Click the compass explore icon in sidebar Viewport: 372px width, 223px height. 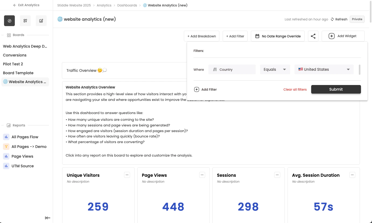(x=9, y=21)
